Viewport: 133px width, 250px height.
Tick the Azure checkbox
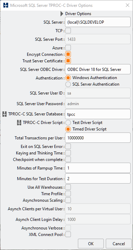pyautogui.click(x=68, y=48)
